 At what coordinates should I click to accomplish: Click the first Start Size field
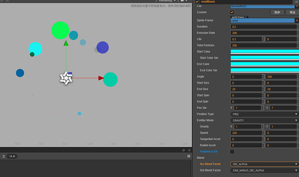[246, 83]
